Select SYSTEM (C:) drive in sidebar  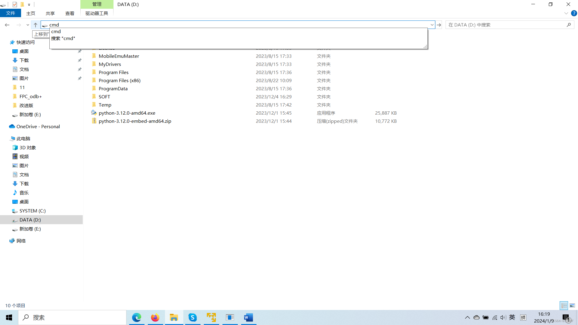tap(33, 211)
